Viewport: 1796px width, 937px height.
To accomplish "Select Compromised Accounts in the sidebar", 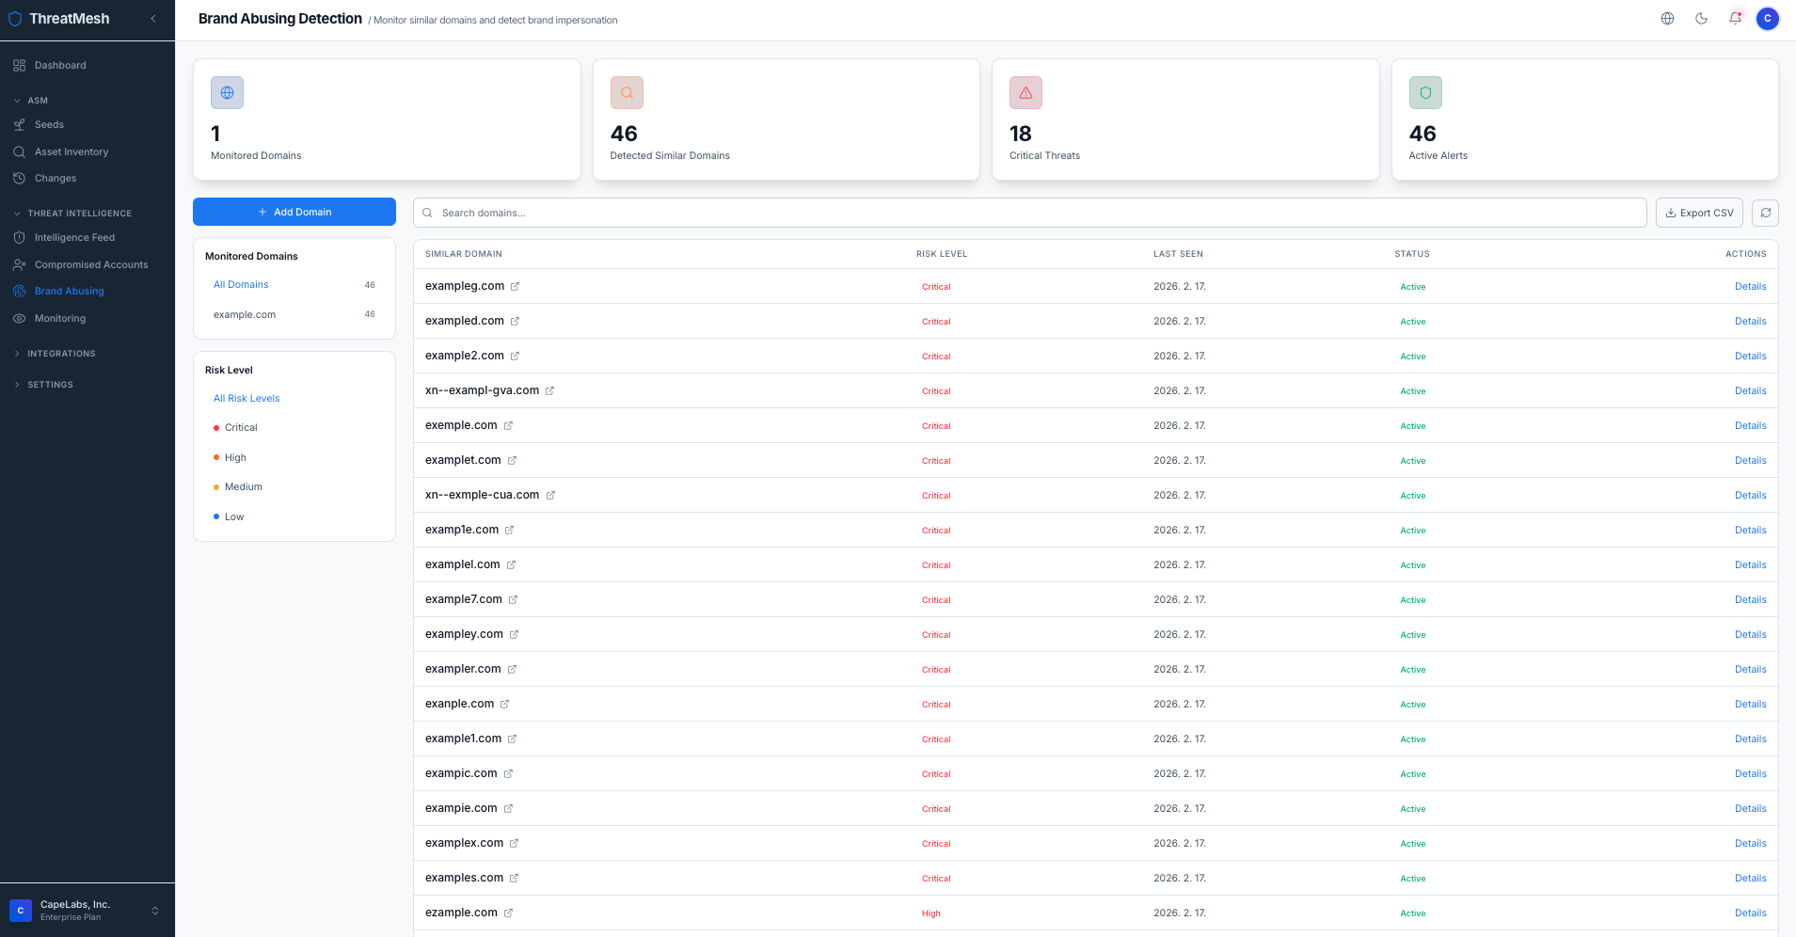I will [91, 264].
